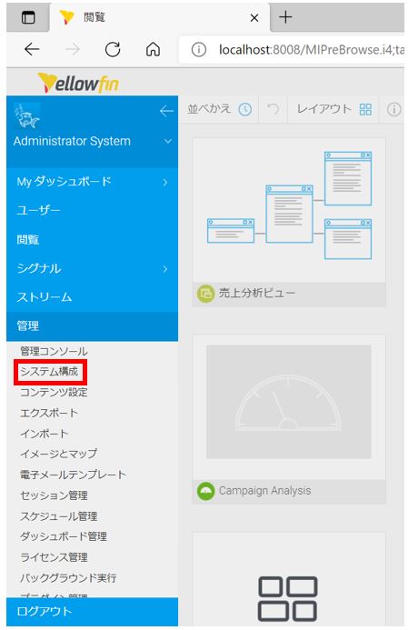Open a new browser tab with plus icon
This screenshot has width=408, height=630.
tap(285, 17)
